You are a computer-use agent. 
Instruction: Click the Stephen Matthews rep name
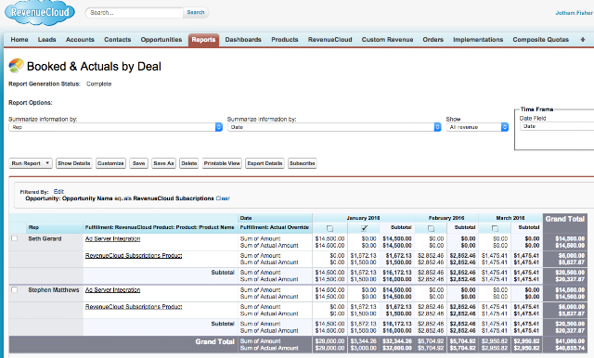tap(54, 290)
